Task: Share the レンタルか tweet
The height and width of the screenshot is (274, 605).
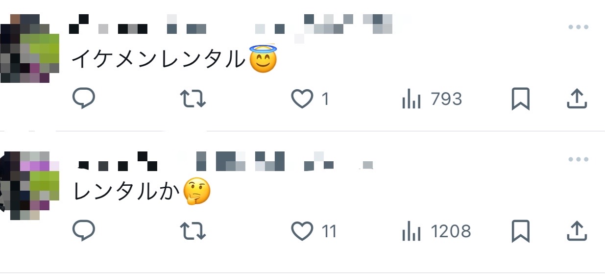Action: click(577, 231)
